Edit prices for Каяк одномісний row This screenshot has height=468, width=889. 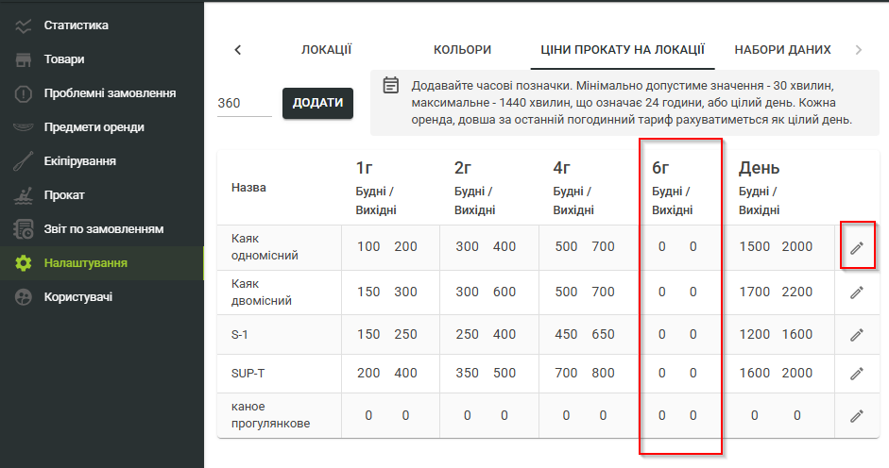[x=857, y=247]
